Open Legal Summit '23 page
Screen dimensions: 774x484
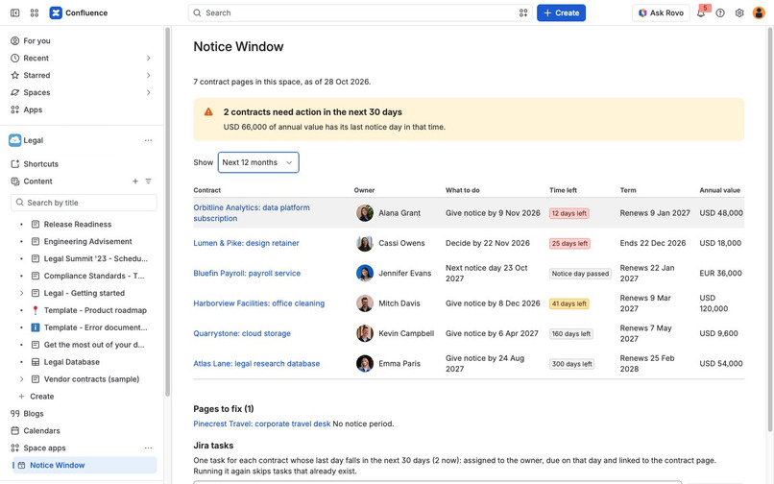pos(96,258)
